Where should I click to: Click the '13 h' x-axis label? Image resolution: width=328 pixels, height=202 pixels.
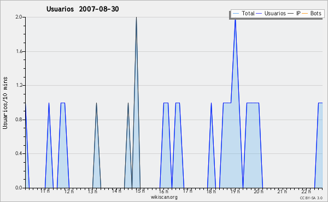(92, 191)
